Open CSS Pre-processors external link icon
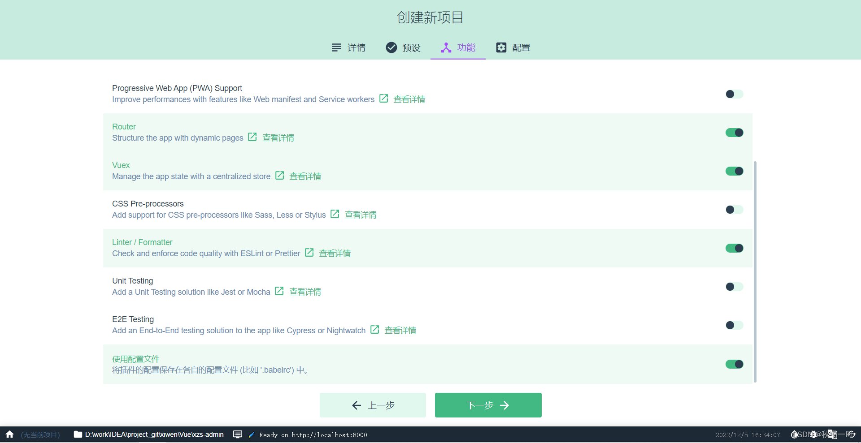The height and width of the screenshot is (443, 861). [x=335, y=214]
